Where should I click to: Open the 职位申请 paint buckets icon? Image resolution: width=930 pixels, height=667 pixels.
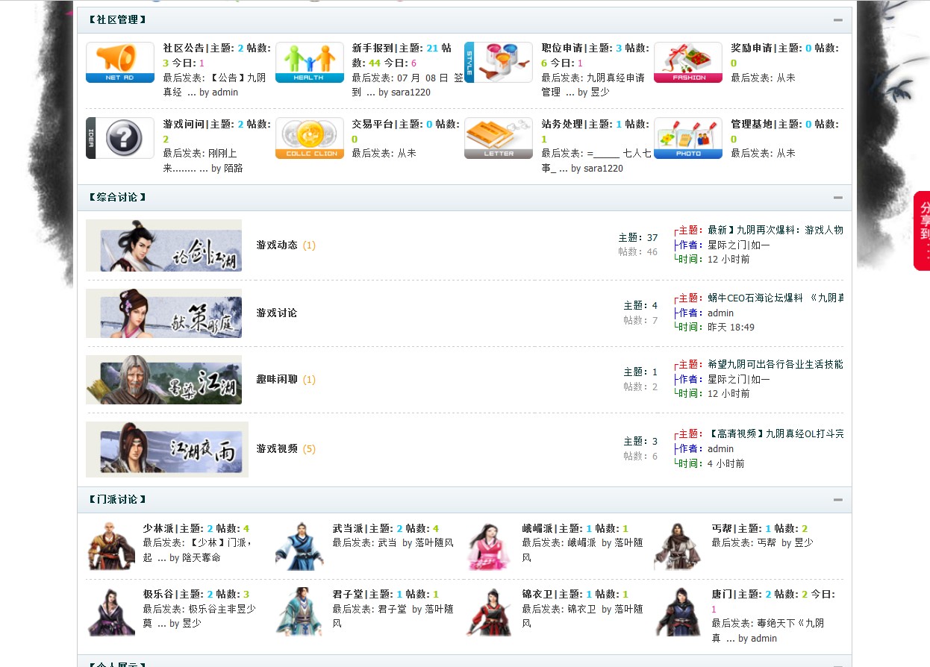point(498,63)
